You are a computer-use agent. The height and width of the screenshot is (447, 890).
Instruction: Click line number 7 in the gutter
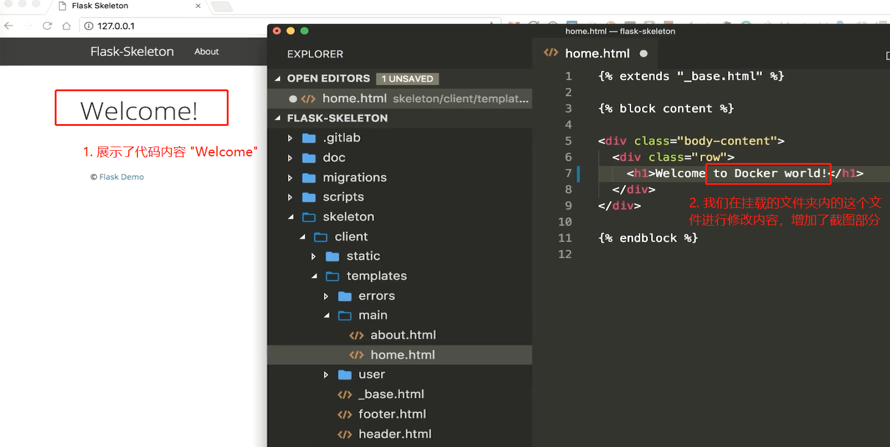tap(568, 173)
